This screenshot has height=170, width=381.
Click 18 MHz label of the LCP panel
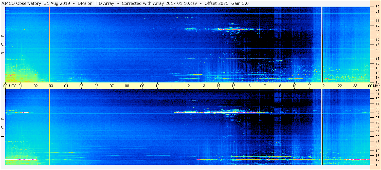click(x=377, y=156)
